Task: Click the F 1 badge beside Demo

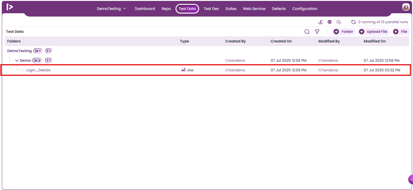Action: [49, 61]
